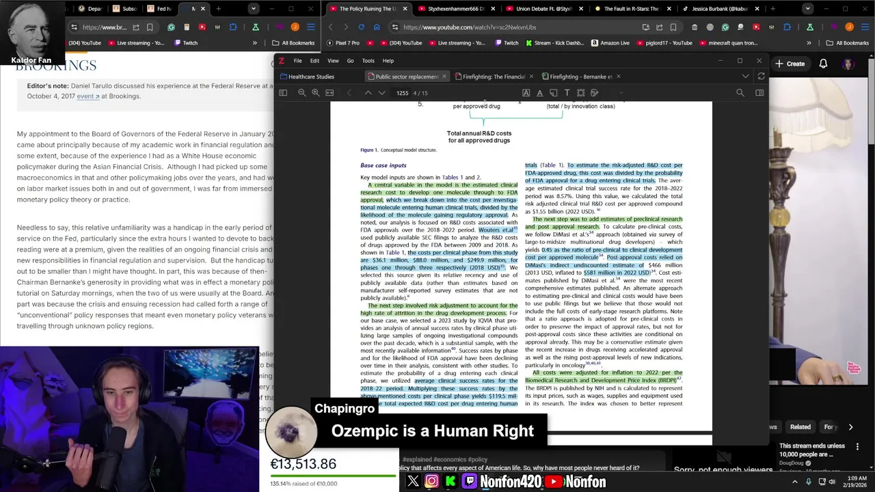
Task: Select the area selection annotation tool
Action: (580, 93)
